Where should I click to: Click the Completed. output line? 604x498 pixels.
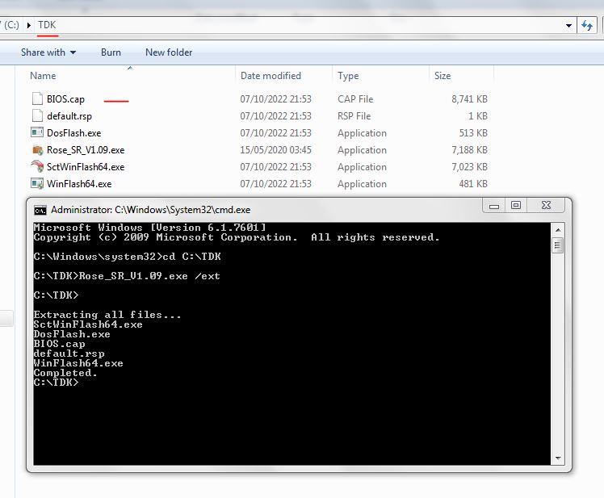pos(65,373)
